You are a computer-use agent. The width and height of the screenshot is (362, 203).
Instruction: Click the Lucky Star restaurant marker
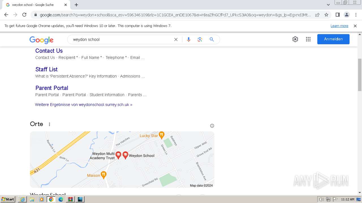point(161,135)
